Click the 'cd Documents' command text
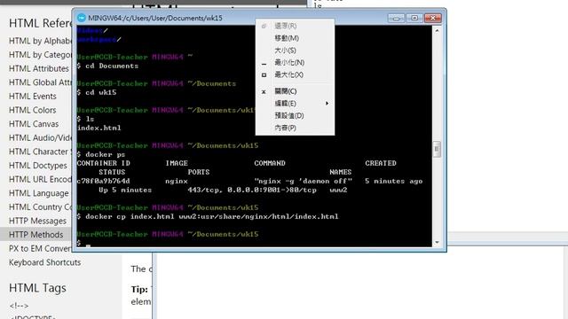Image resolution: width=568 pixels, height=319 pixels. pos(112,66)
